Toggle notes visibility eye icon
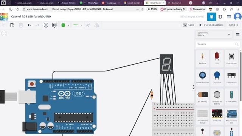Viewport: 242px width, 136px height. pos(54,25)
